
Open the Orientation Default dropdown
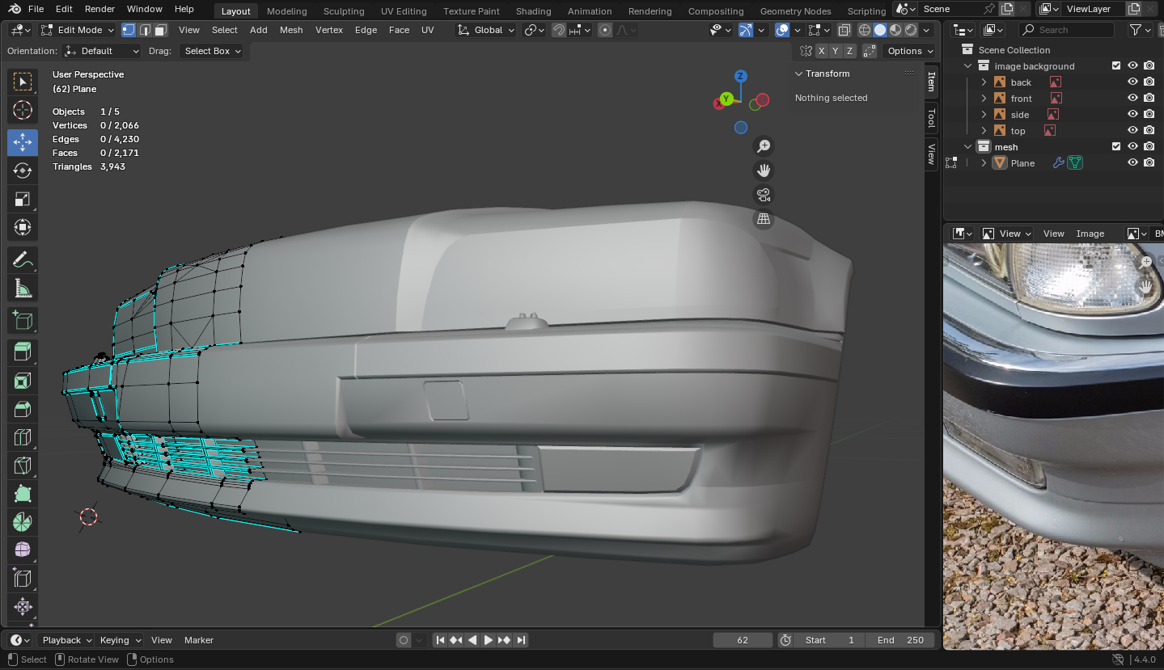(x=102, y=51)
